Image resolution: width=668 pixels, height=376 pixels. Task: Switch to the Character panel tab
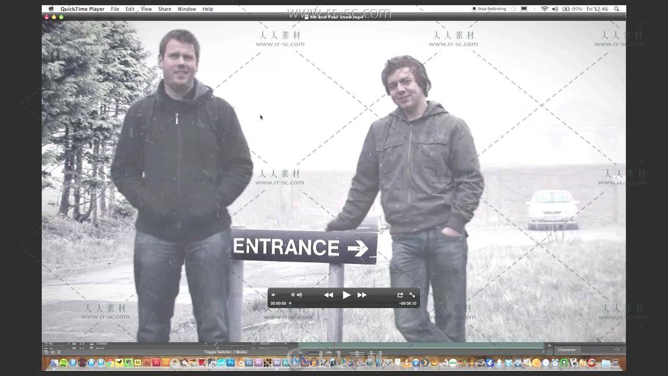pyautogui.click(x=567, y=349)
